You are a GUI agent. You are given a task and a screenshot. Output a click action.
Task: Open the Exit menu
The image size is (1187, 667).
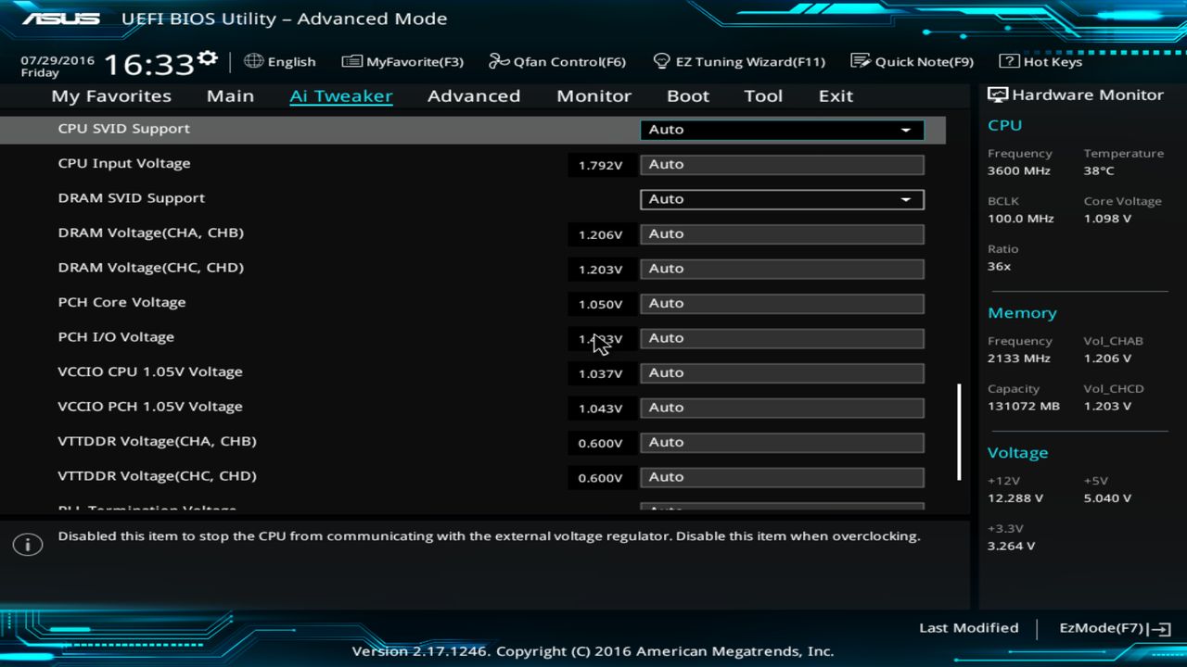coord(835,95)
